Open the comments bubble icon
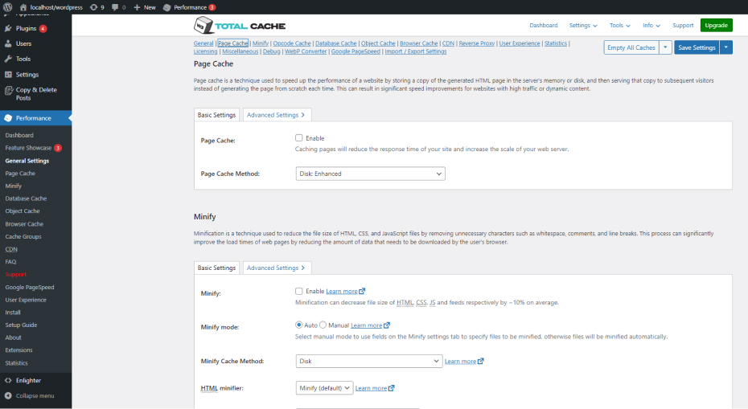 point(115,7)
